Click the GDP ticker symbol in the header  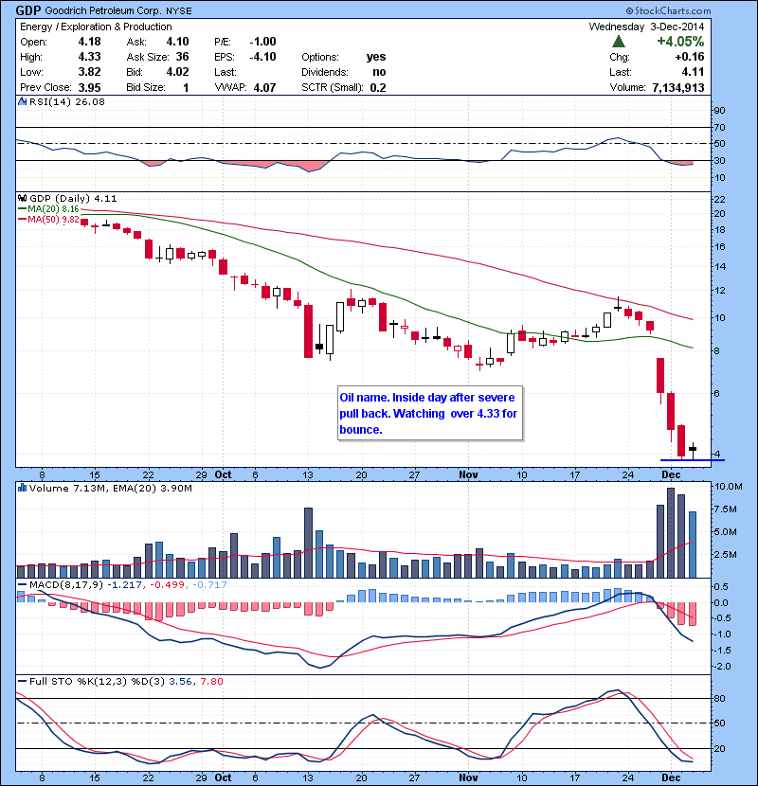coord(28,10)
